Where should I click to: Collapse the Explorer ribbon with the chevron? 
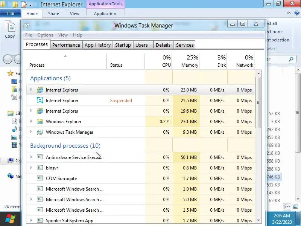(289, 13)
